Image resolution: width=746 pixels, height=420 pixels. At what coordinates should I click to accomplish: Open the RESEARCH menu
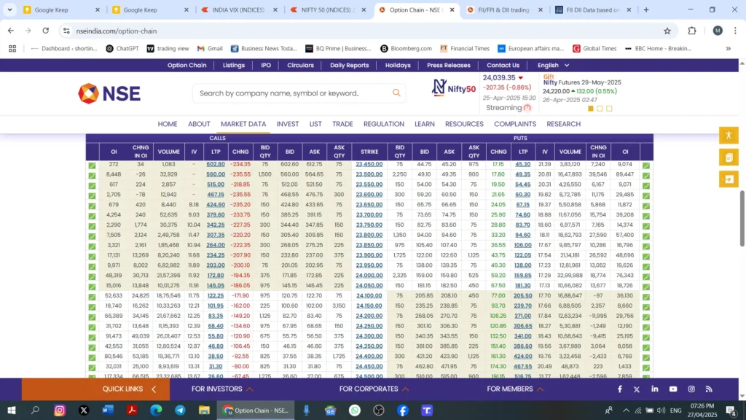(x=563, y=124)
